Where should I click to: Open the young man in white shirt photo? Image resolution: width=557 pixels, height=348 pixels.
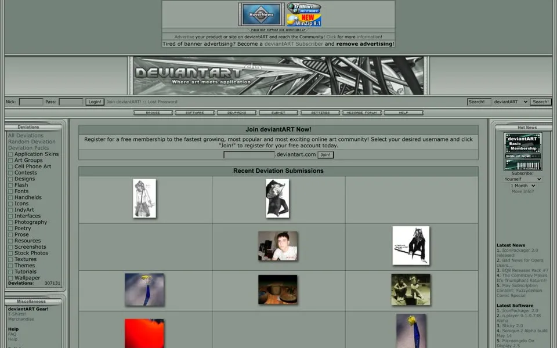[278, 246]
